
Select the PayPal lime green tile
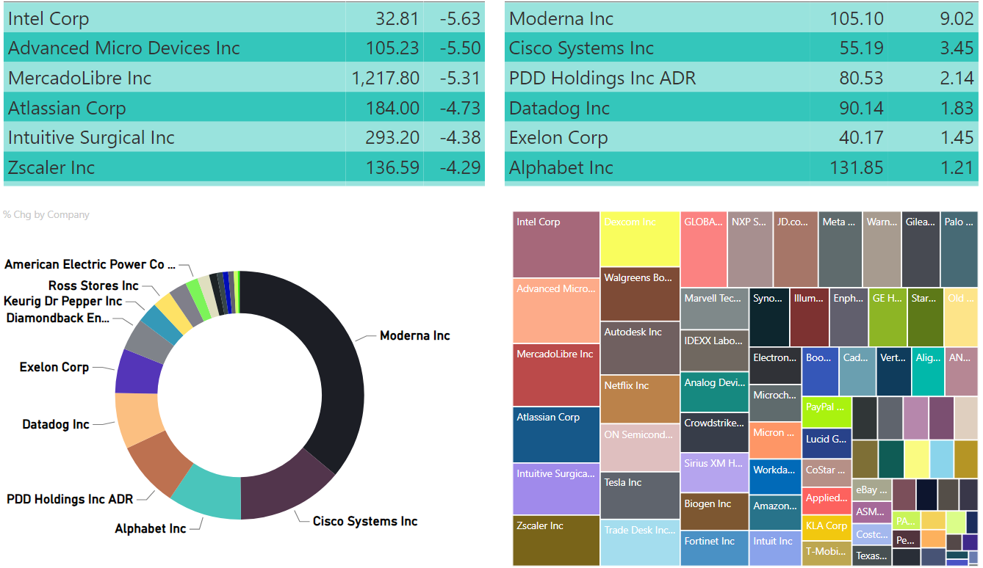(x=827, y=412)
